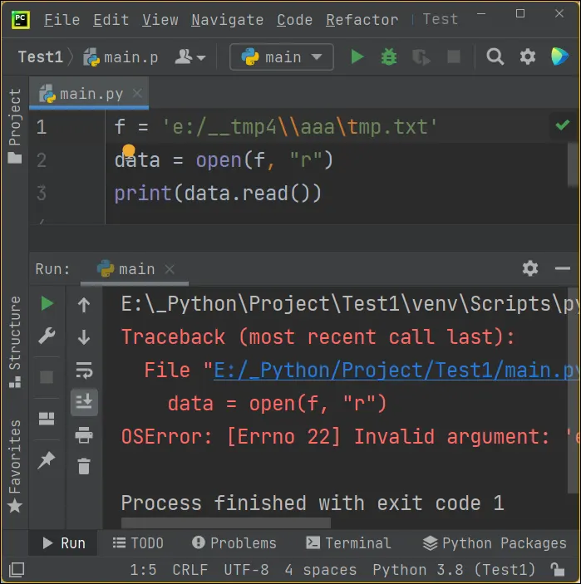This screenshot has height=584, width=581.
Task: Open the Python Packages tool window
Action: coord(495,543)
